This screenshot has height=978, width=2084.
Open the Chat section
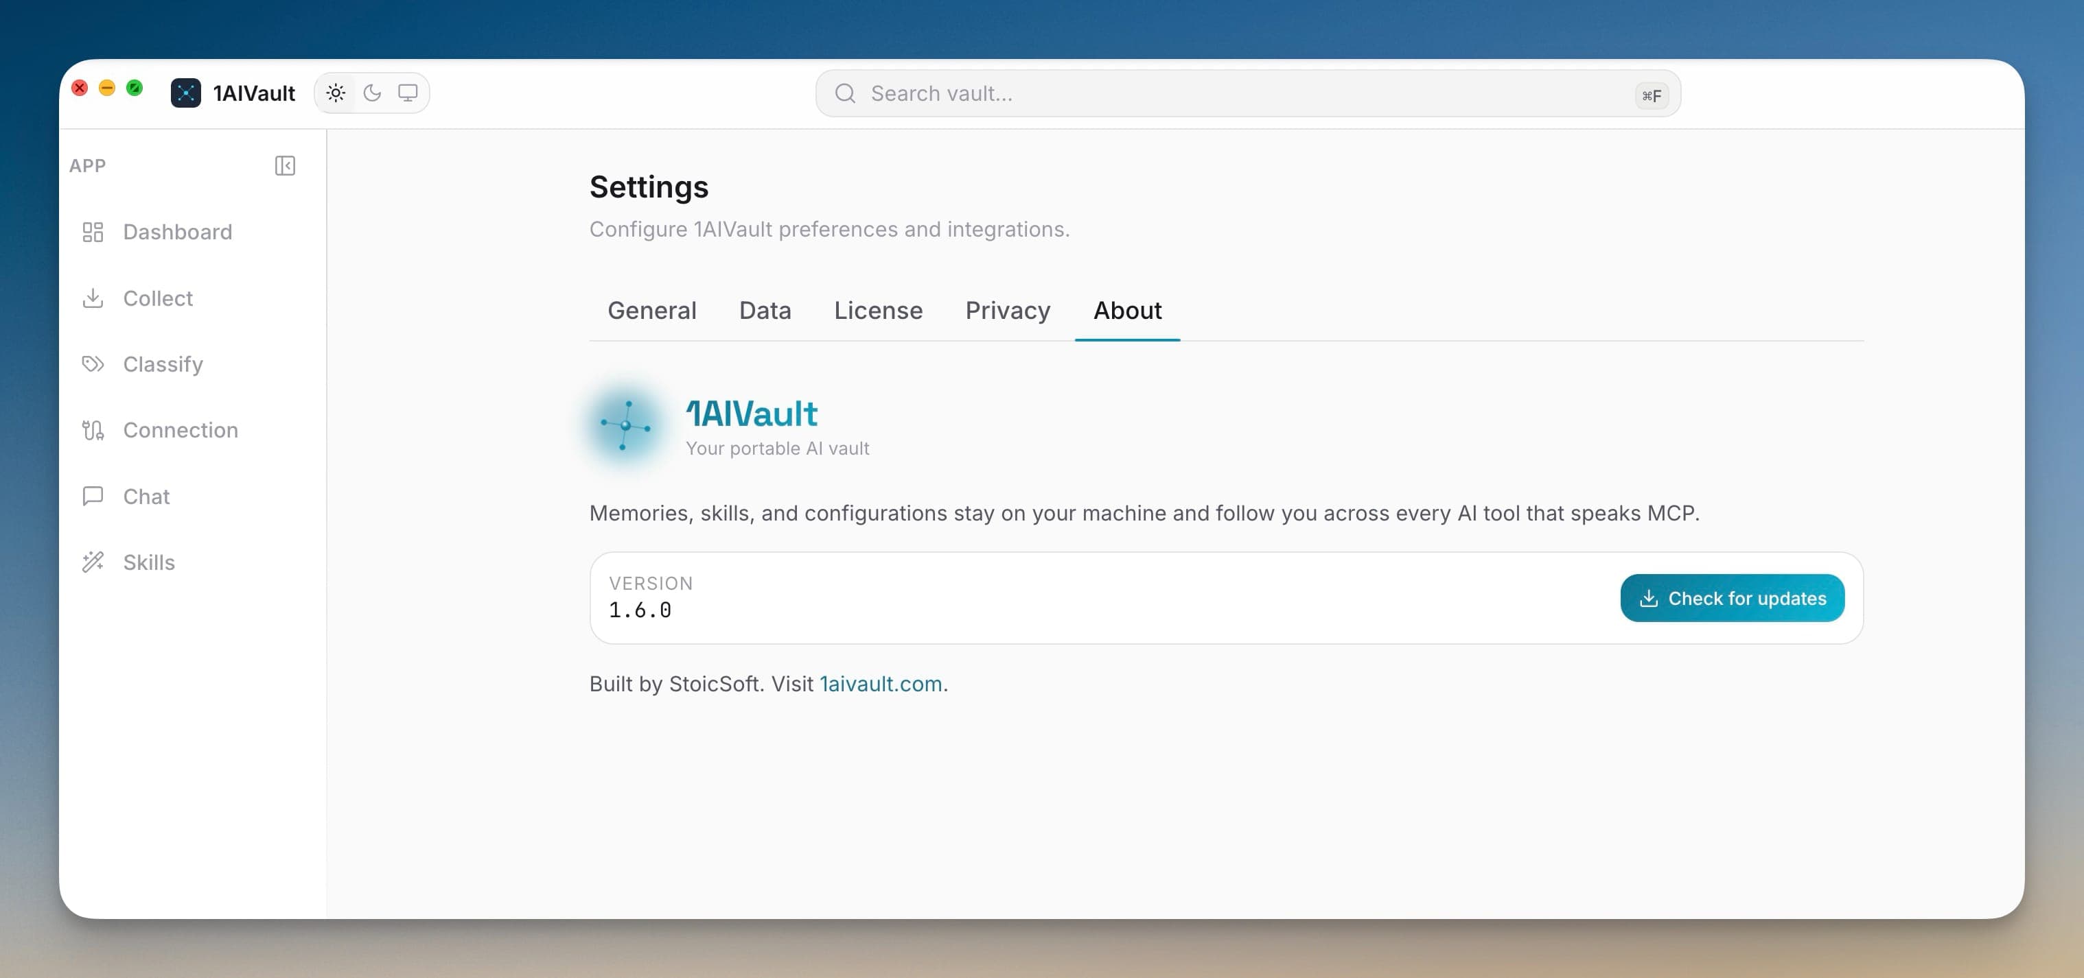126,497
